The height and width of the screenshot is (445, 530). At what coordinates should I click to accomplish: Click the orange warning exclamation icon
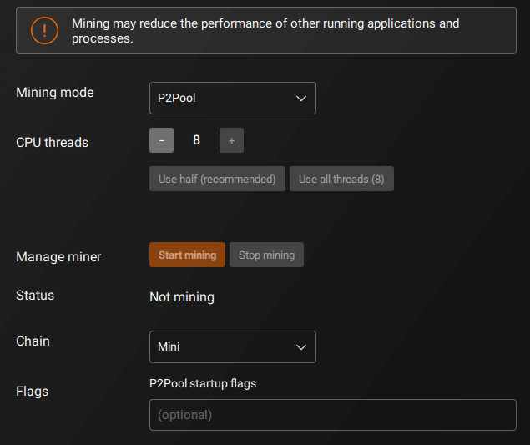44,31
